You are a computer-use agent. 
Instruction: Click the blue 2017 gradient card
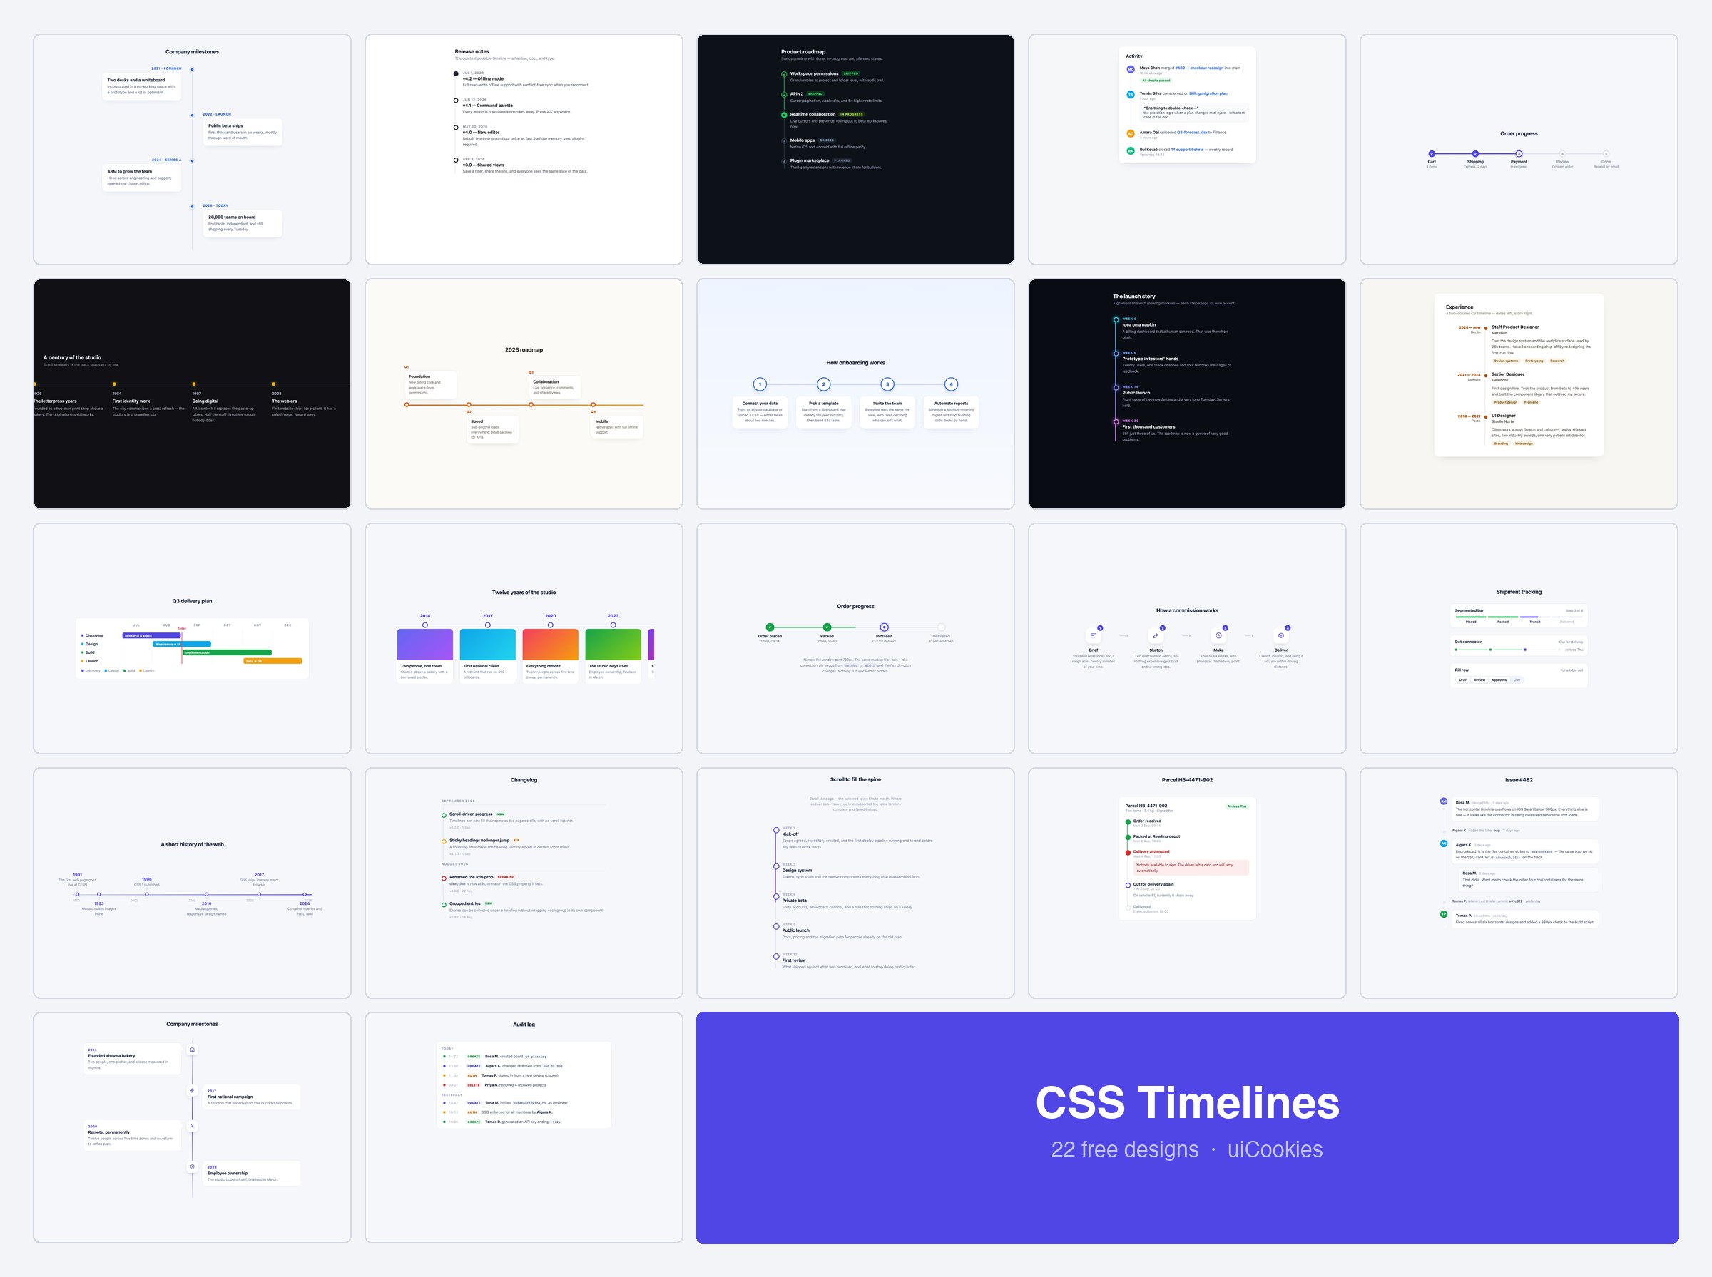[487, 645]
